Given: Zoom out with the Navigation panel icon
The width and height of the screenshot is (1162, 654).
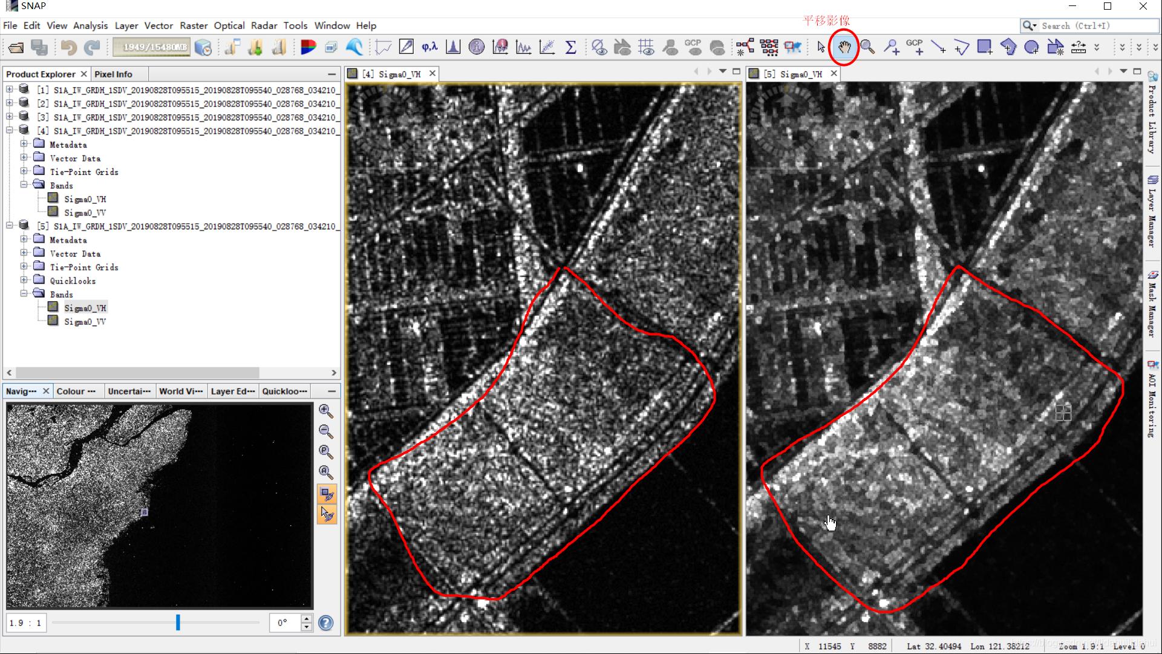Looking at the screenshot, I should [326, 431].
